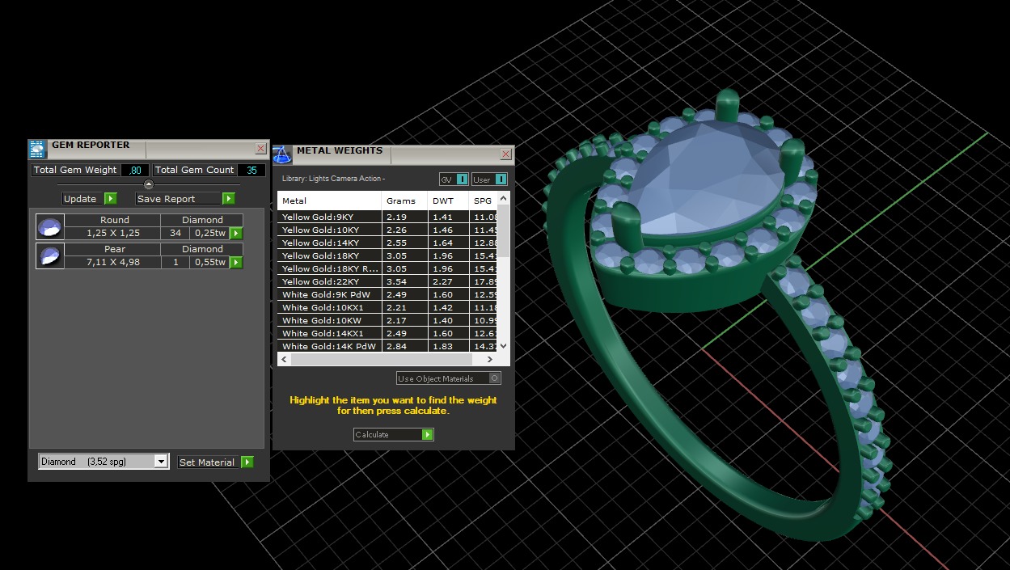Select the Pear gem thumbnail icon
The height and width of the screenshot is (570, 1010).
[49, 256]
